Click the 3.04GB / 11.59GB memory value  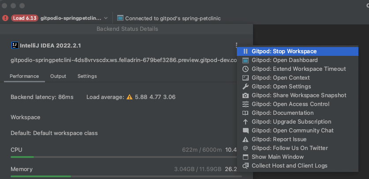click(198, 169)
